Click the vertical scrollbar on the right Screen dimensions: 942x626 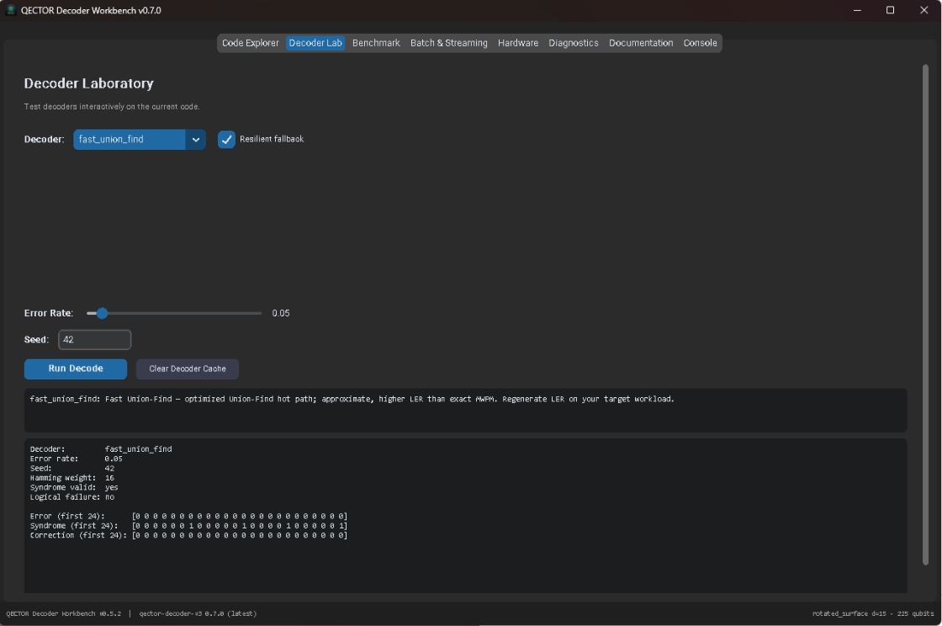(925, 314)
